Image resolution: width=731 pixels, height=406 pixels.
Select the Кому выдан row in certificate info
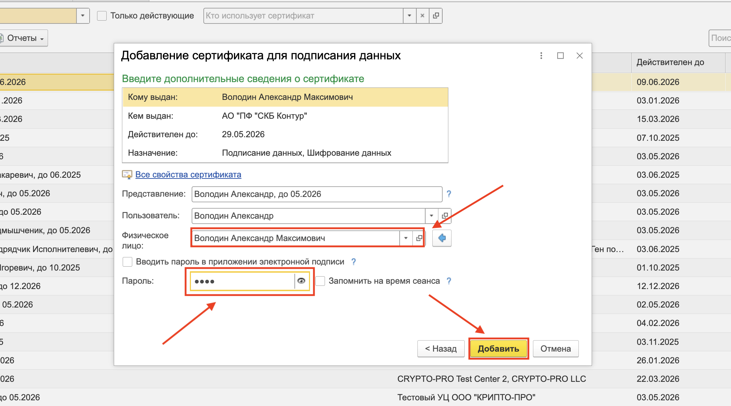pyautogui.click(x=285, y=97)
